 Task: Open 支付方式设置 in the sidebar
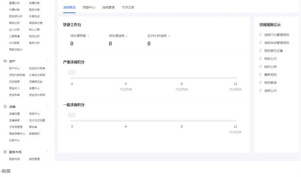37,120
